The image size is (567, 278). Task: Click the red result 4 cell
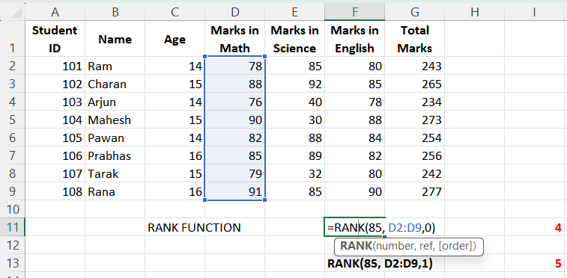[535, 227]
